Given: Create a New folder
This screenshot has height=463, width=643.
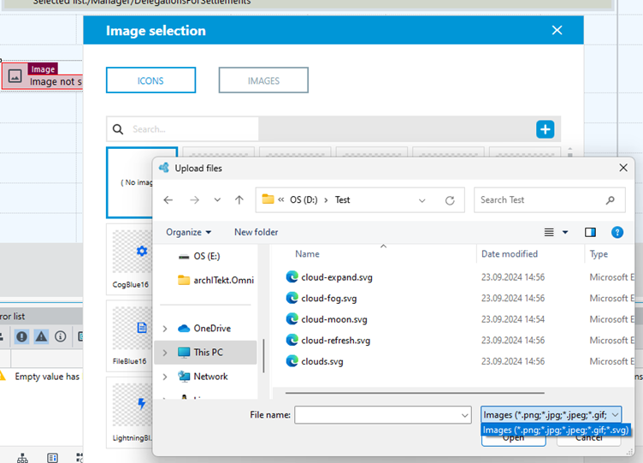Looking at the screenshot, I should [x=256, y=232].
